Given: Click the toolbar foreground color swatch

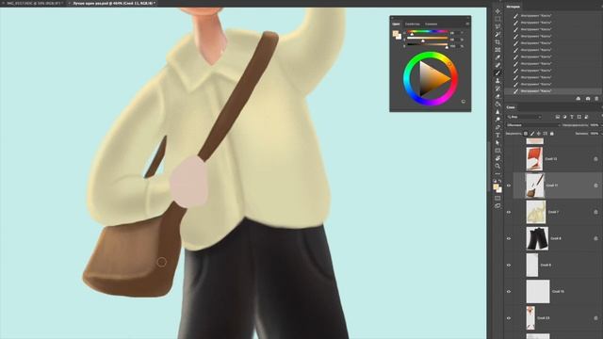Looking at the screenshot, I should pos(497,187).
